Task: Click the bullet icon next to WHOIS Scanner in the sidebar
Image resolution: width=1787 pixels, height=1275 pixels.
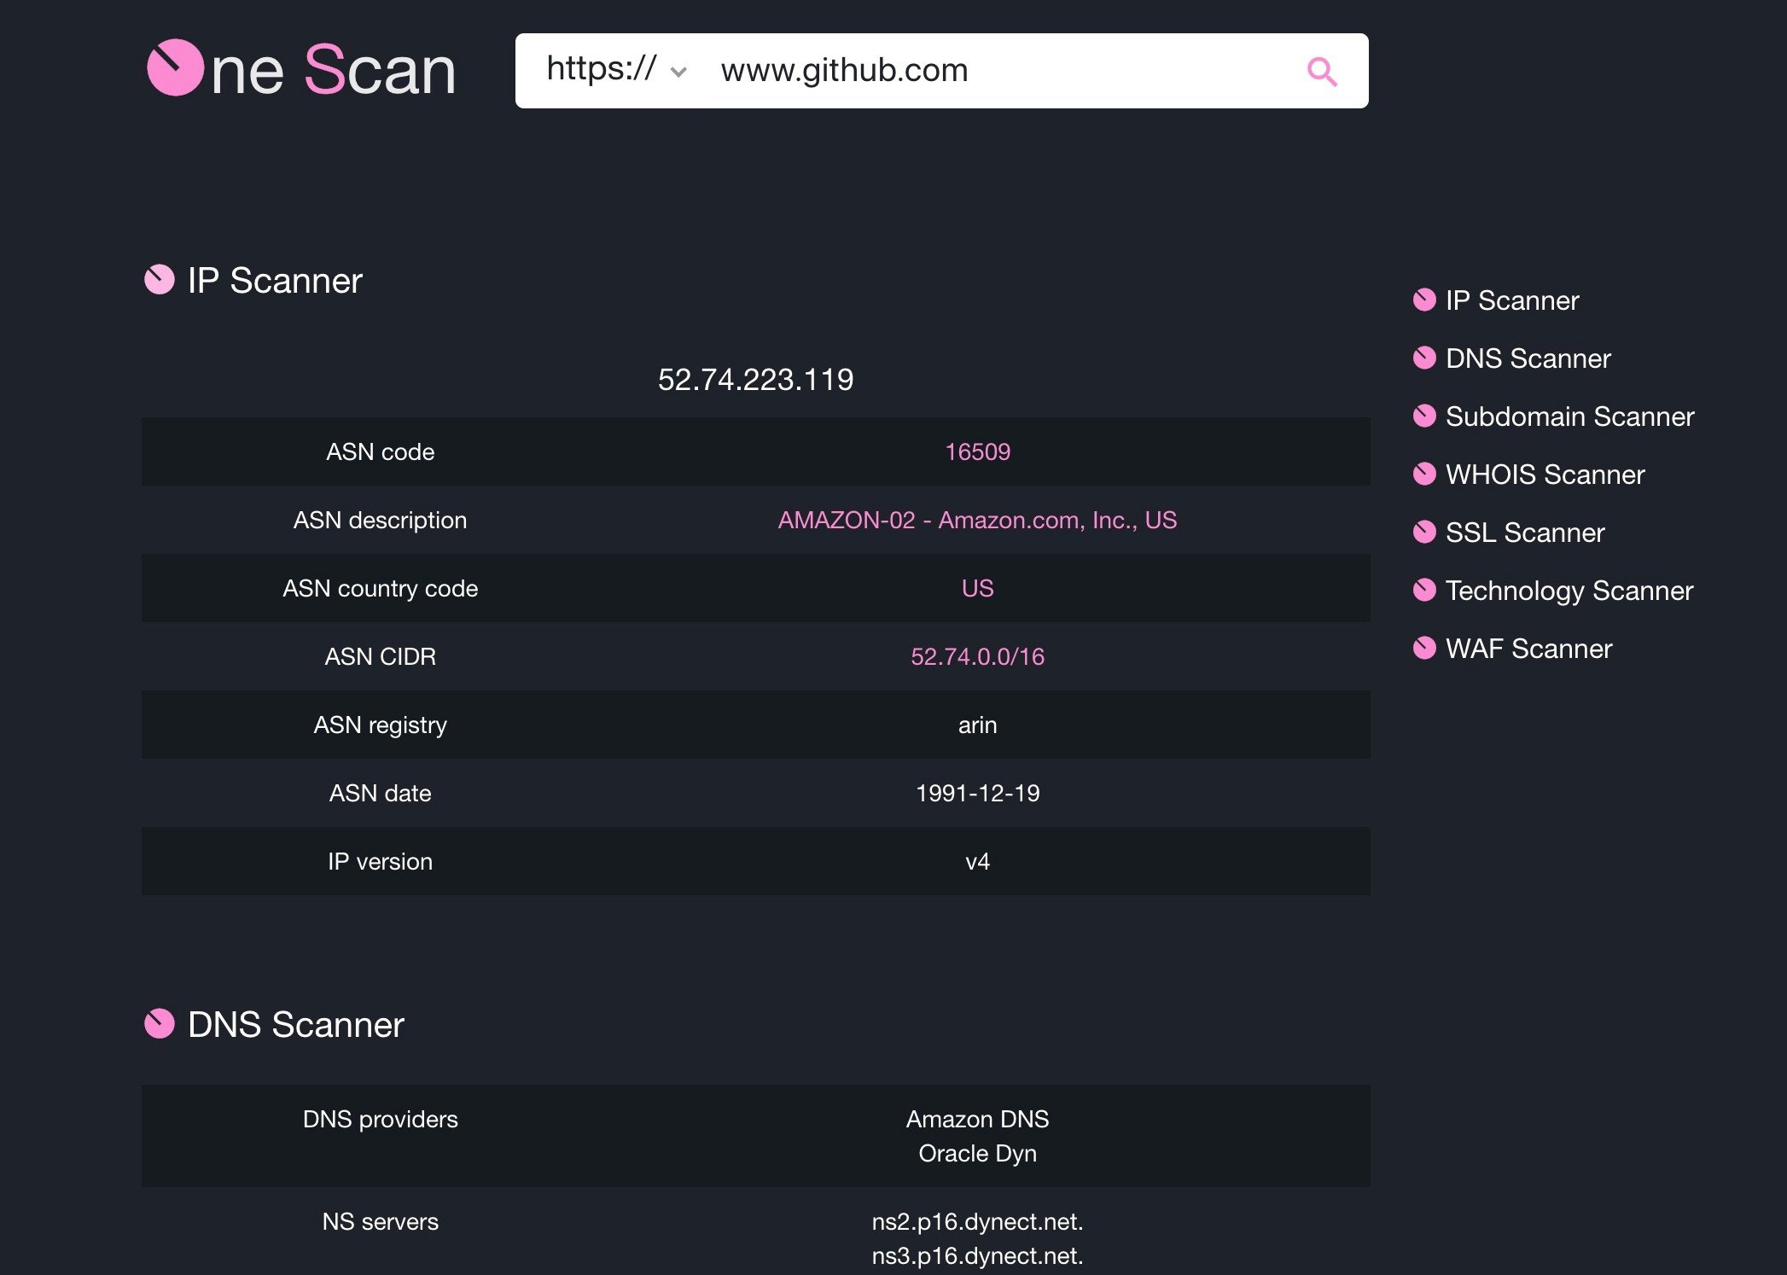Action: click(x=1424, y=474)
